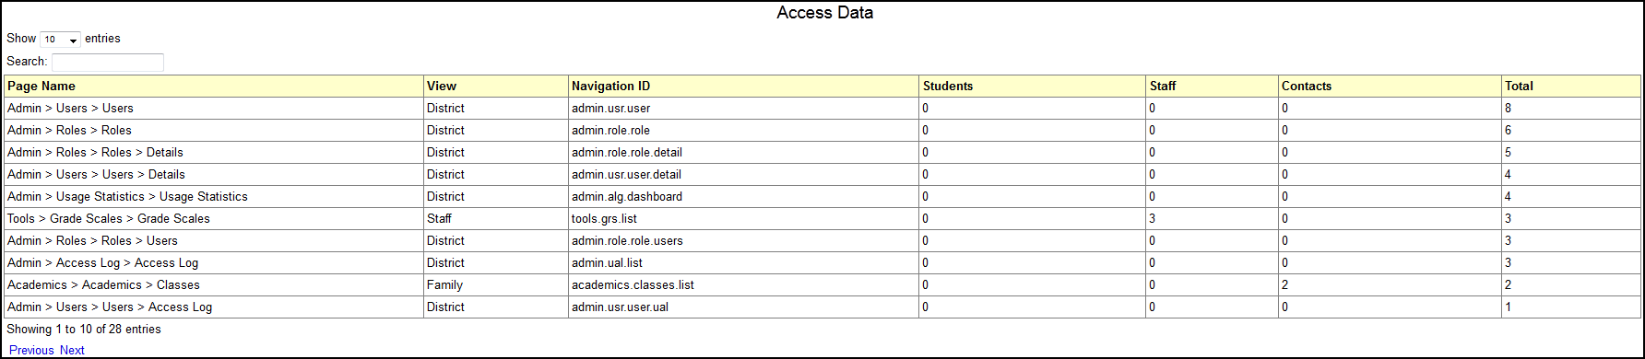Open the Show entries dropdown

pyautogui.click(x=60, y=40)
